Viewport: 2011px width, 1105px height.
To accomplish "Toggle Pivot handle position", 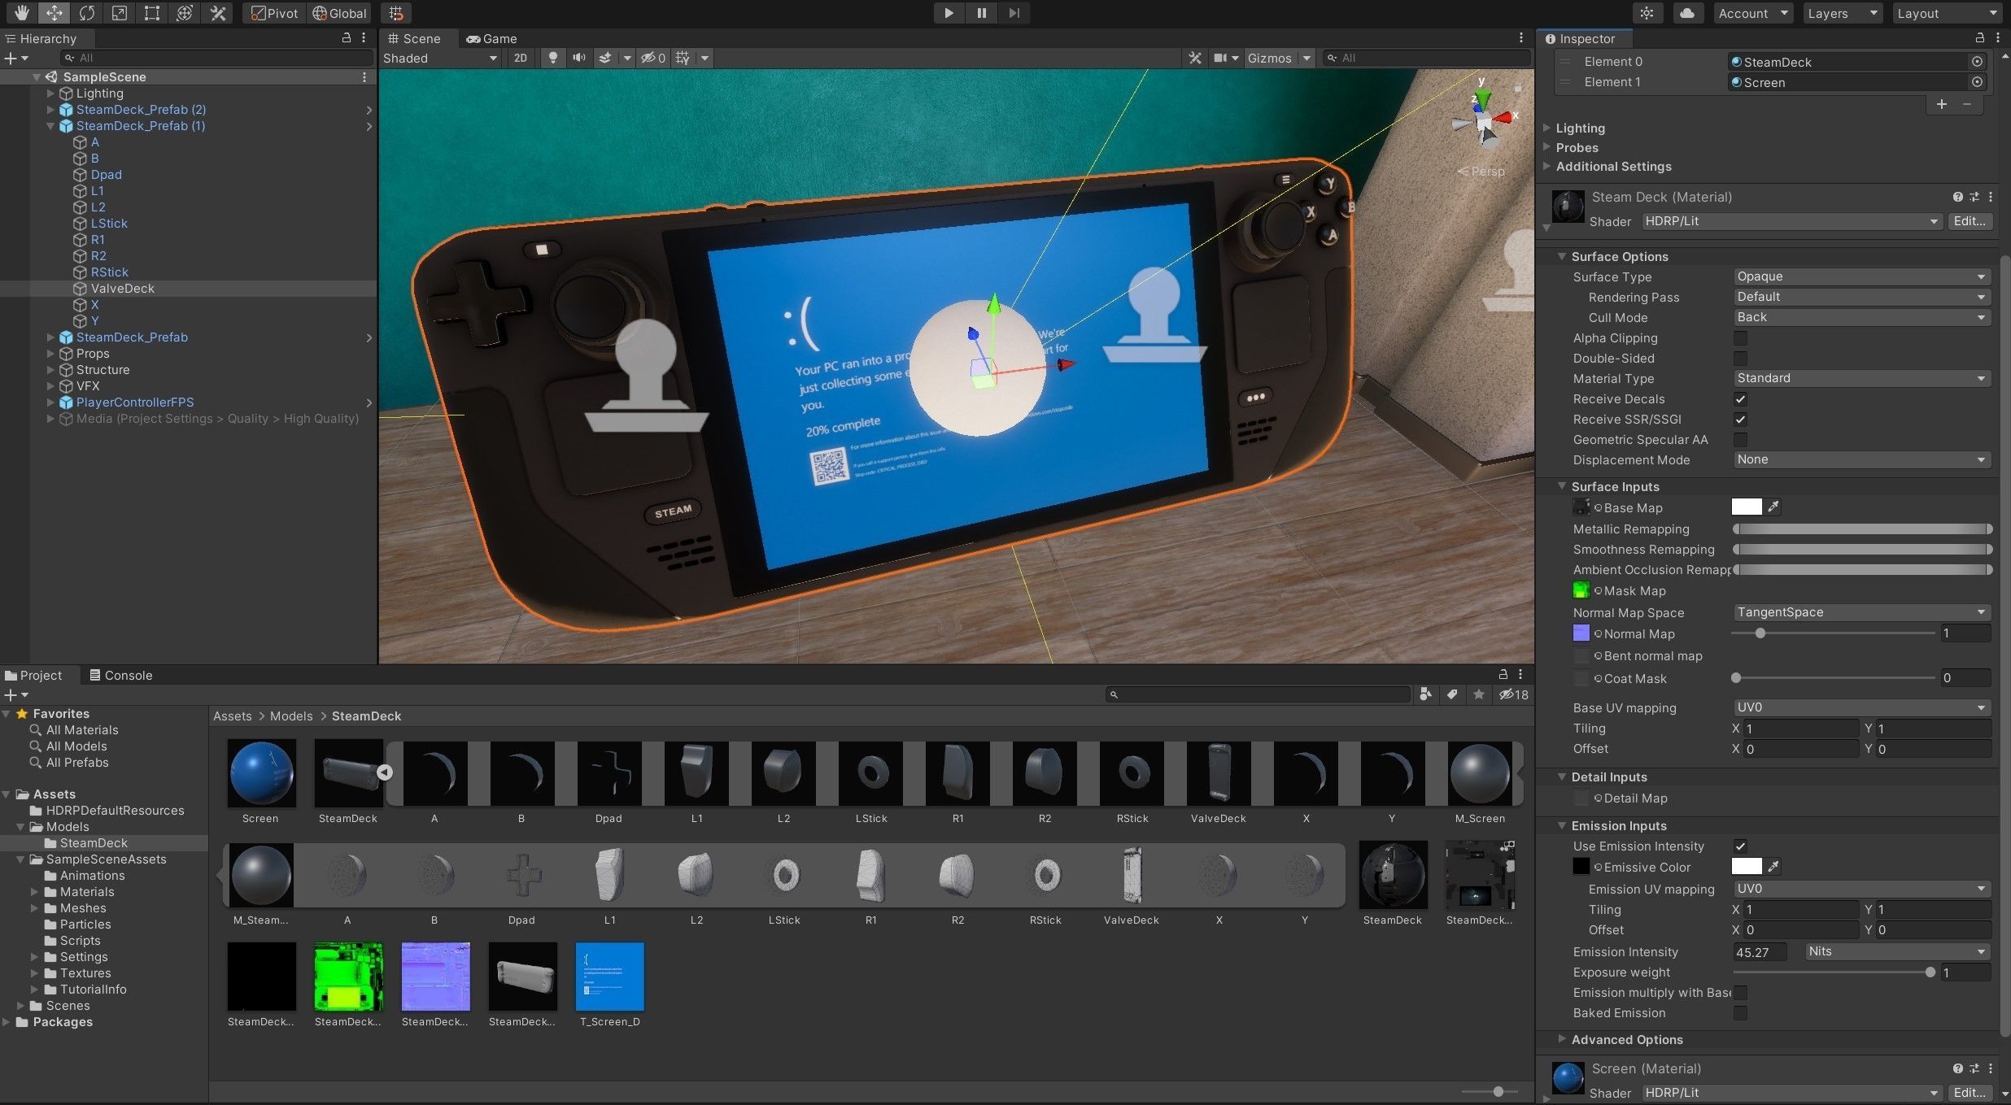I will pos(275,13).
